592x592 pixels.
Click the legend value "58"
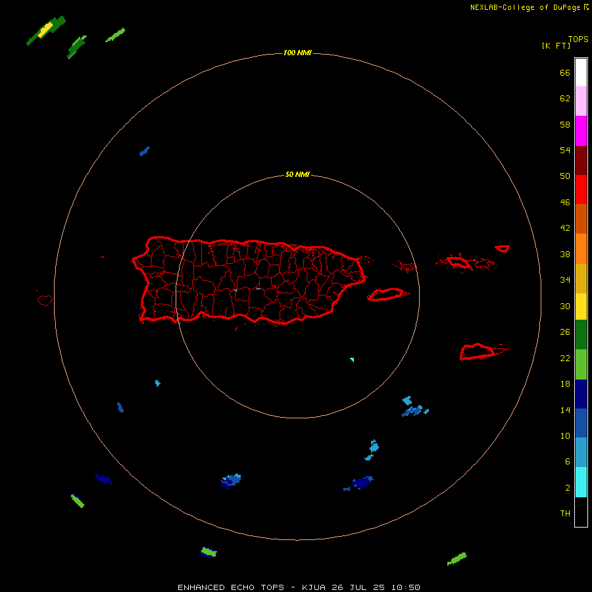pos(565,124)
